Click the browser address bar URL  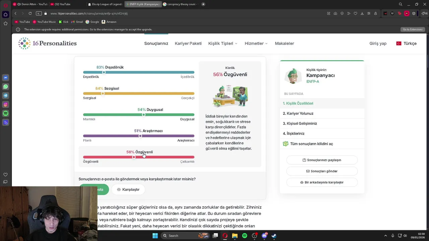pos(89,13)
